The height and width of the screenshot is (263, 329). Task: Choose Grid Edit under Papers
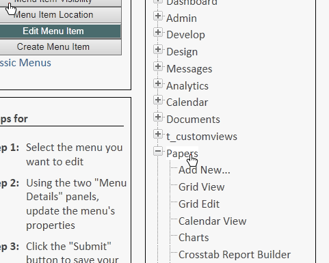click(199, 204)
